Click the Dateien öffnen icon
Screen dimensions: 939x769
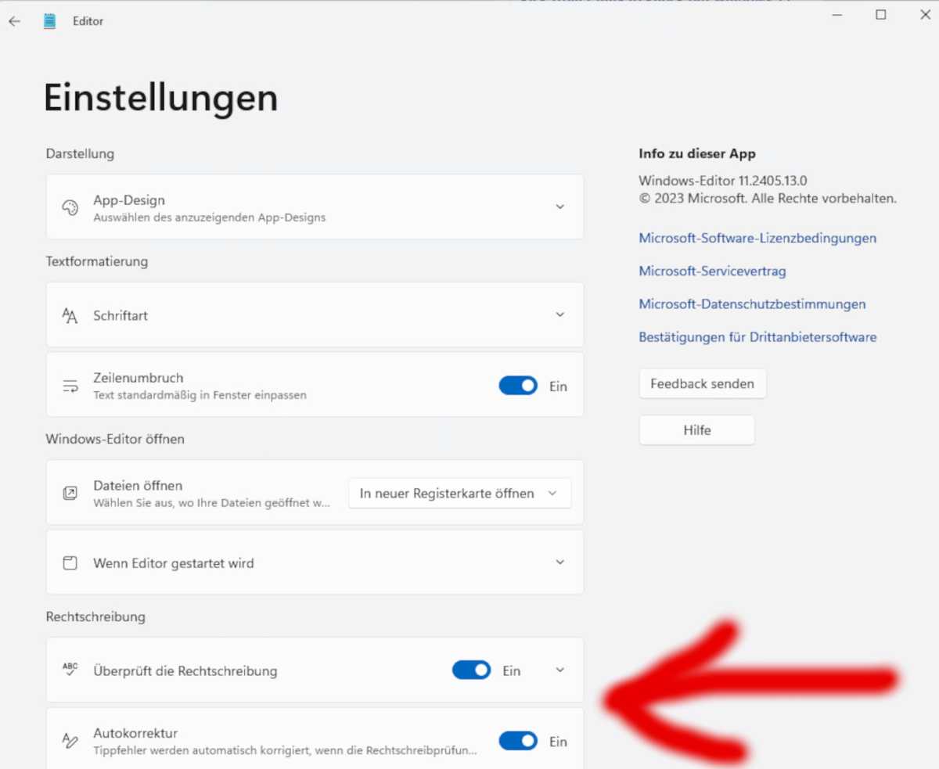tap(70, 493)
